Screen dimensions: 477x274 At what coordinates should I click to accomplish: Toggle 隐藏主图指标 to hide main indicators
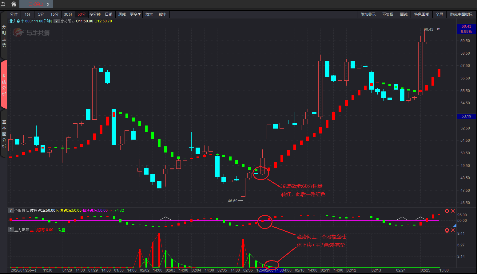461,14
